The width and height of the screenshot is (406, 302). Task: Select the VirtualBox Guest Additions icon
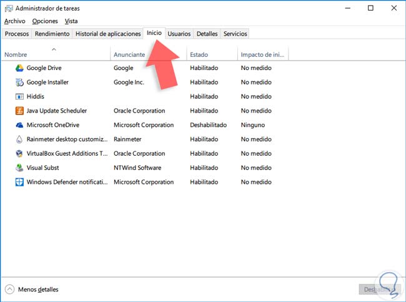tap(19, 154)
